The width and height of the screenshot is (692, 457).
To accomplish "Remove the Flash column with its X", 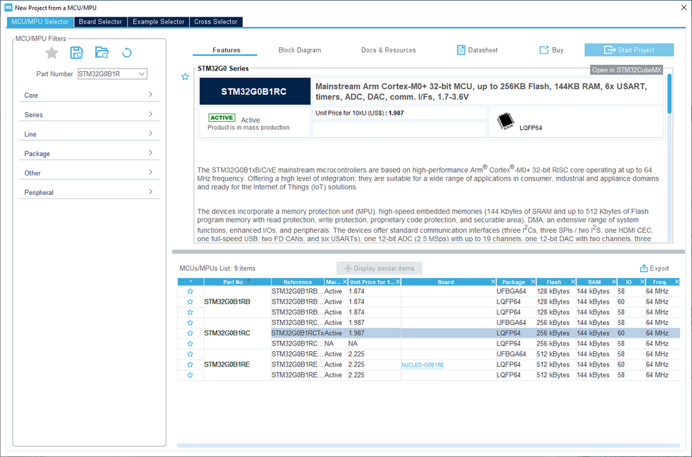I will pos(573,282).
